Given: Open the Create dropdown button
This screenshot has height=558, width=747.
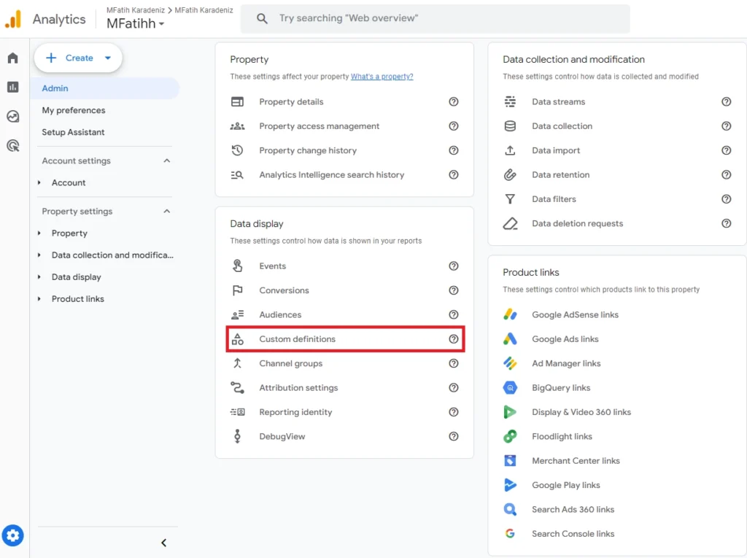Looking at the screenshot, I should click(78, 58).
